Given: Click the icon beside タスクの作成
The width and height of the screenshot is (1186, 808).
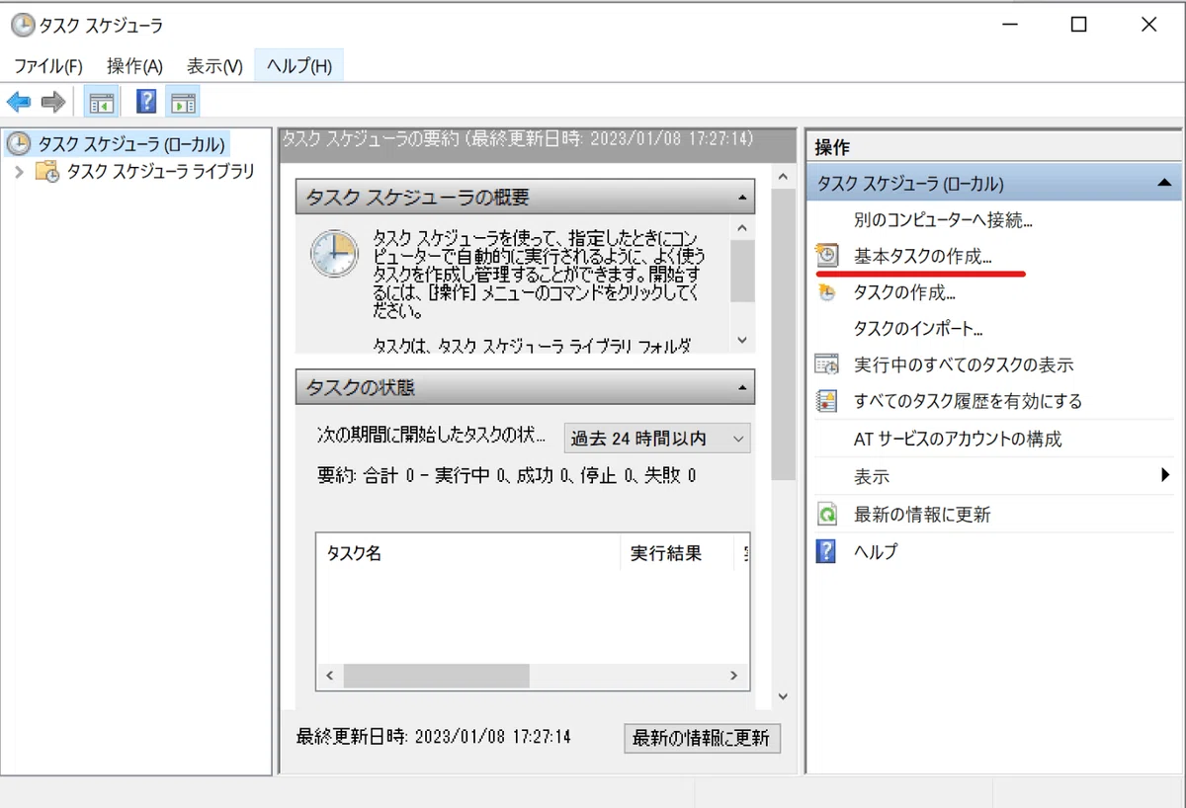Looking at the screenshot, I should [826, 292].
